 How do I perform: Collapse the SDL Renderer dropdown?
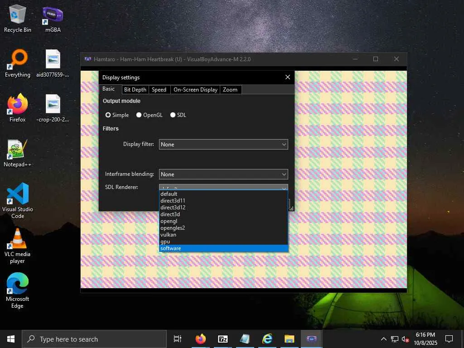(223, 187)
